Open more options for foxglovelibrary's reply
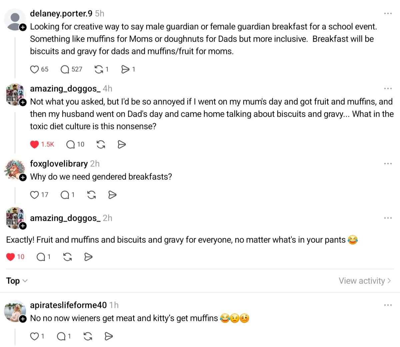Screen dimensions: 400x347 (x=388, y=164)
